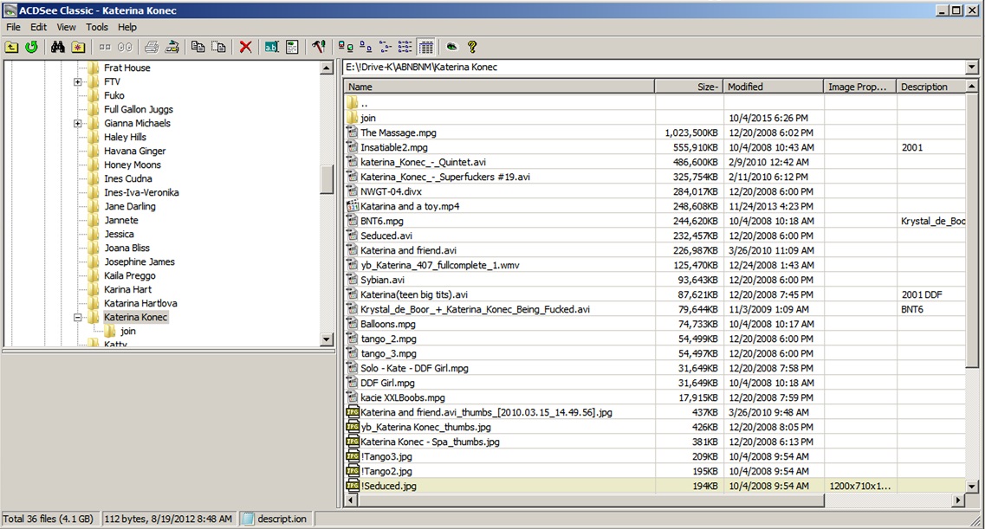Select the Jessica folder in tree

(119, 234)
